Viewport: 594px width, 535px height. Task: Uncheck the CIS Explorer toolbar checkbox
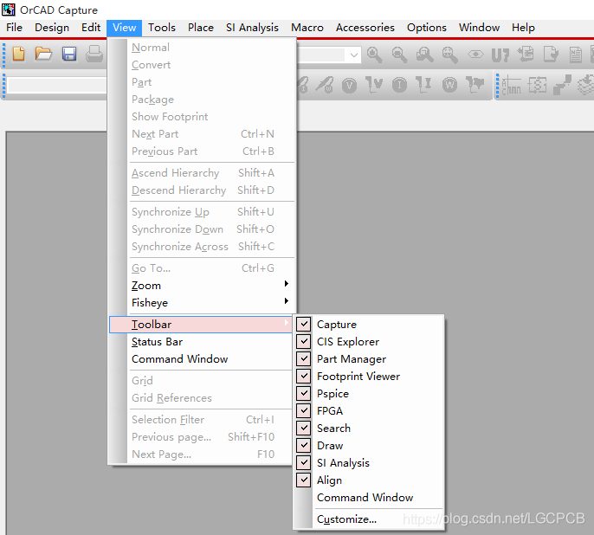304,342
